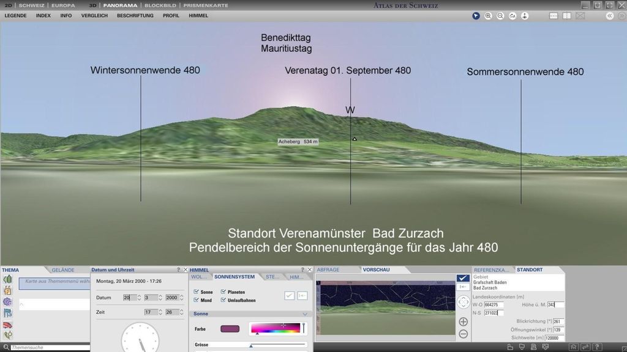Click the zoom out magnifier tool
The width and height of the screenshot is (627, 352).
(500, 16)
